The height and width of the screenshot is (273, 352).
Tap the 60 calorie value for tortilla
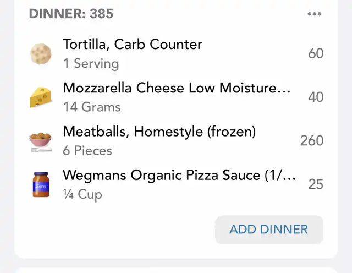click(x=316, y=53)
